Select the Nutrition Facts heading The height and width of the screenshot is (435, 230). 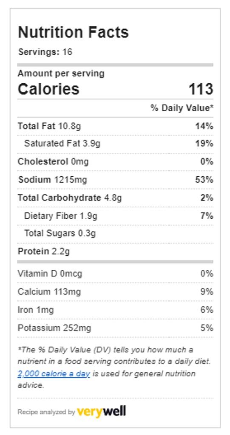pos(73,32)
